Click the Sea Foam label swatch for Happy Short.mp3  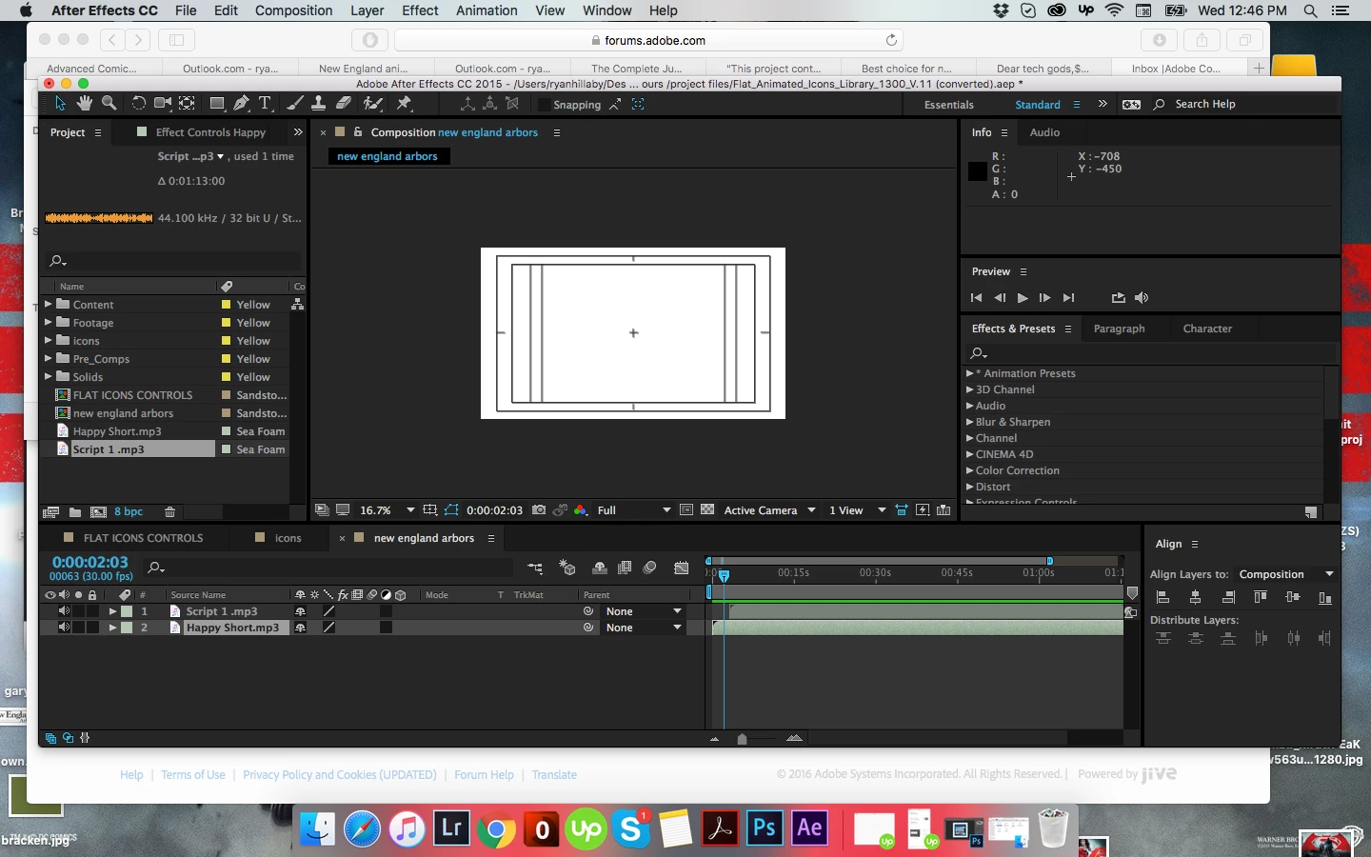[227, 431]
